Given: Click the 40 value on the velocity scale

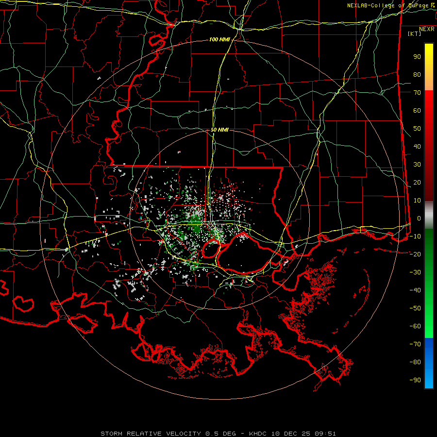Looking at the screenshot, I should 417,147.
